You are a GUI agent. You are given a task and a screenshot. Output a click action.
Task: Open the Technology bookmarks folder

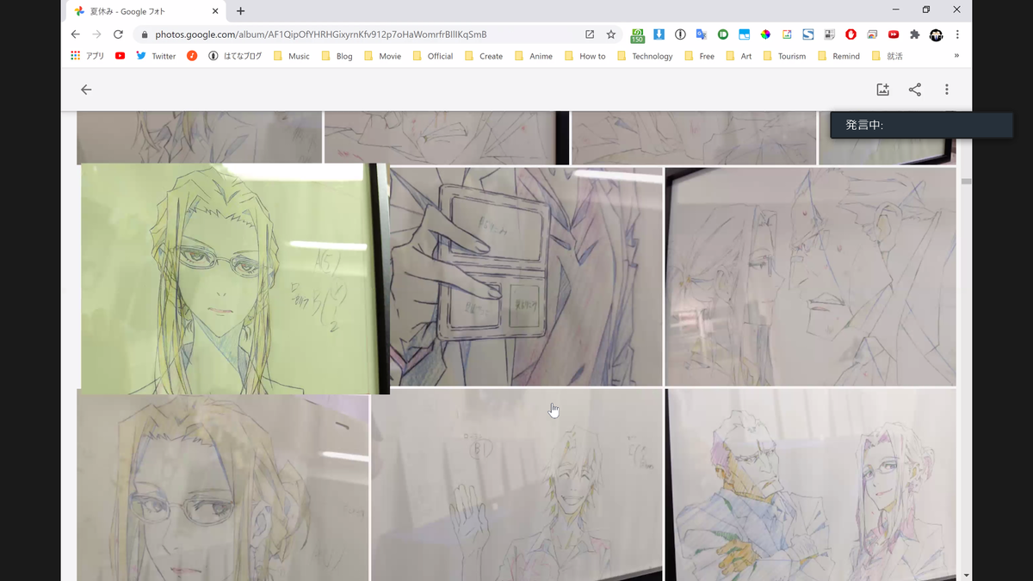[x=645, y=56]
